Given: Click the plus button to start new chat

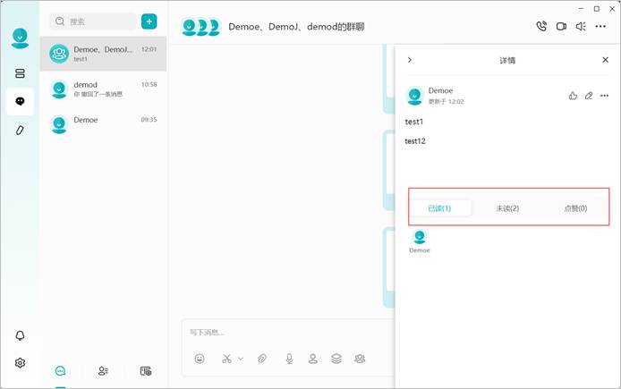Looking at the screenshot, I should tap(149, 21).
